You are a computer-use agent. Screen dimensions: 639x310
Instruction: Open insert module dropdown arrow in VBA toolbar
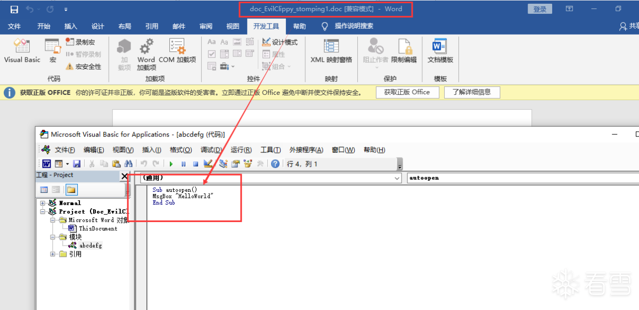click(67, 164)
